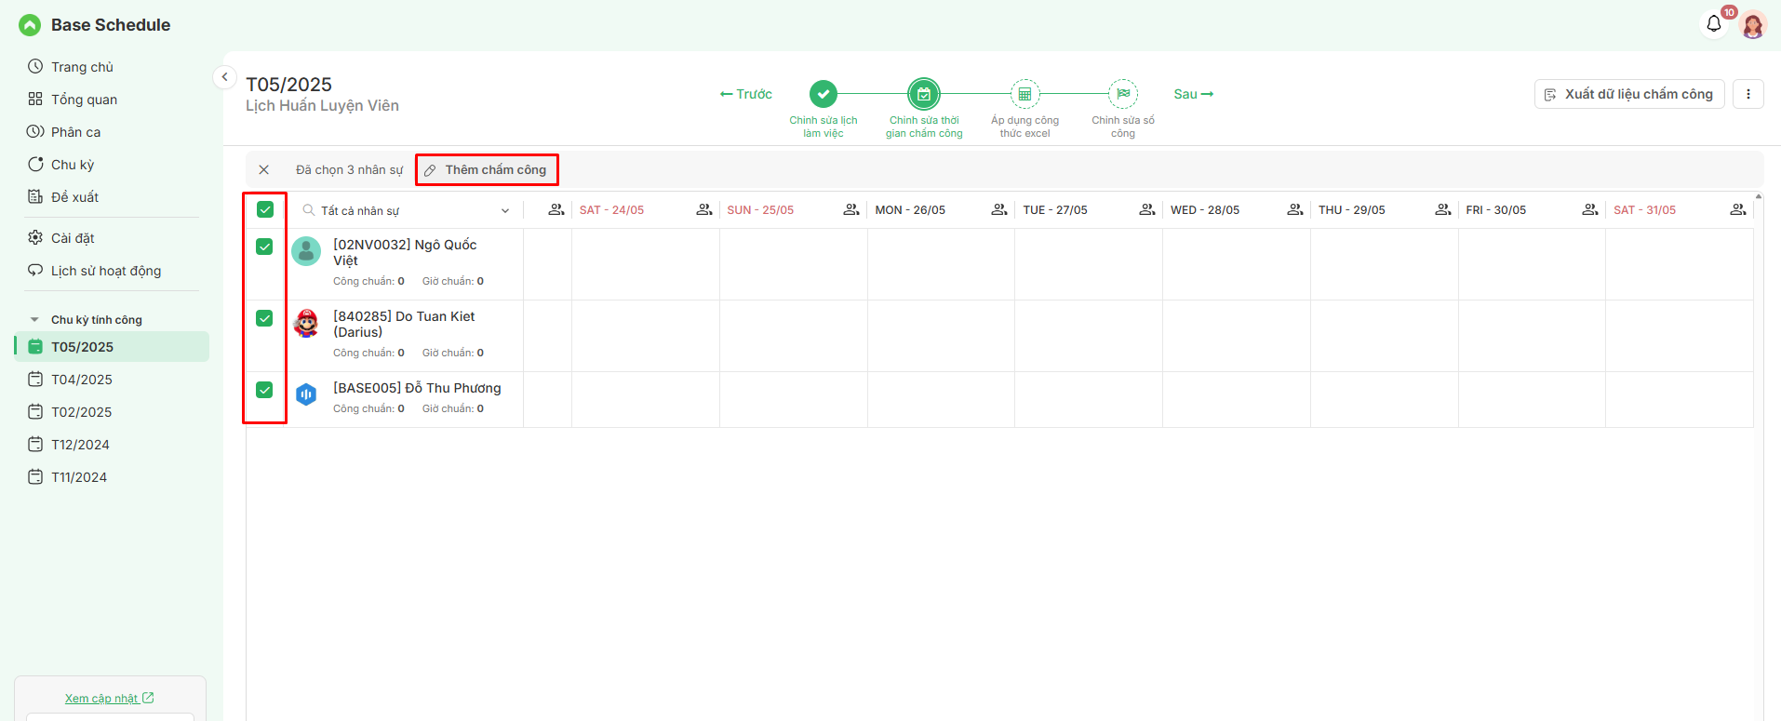
Task: Click 'Thêm chấm công' button
Action: pos(487,170)
